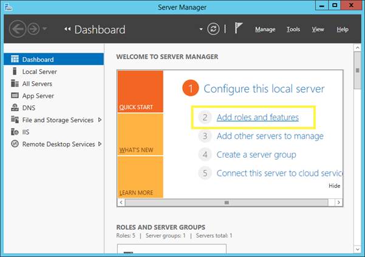Click the refresh dashboard icon
The image size is (365, 257).
213,29
